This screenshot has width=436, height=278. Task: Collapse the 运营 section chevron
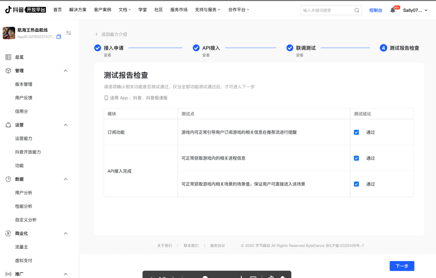tap(66, 125)
